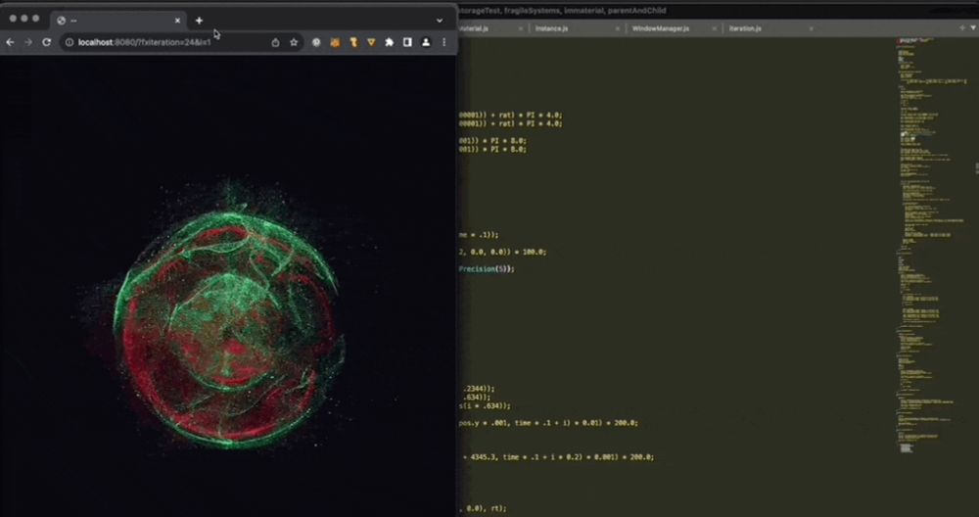Bookmark this page with the star icon

pos(294,42)
